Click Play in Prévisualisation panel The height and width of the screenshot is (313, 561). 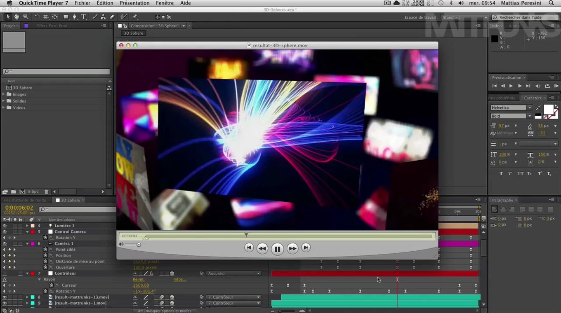click(511, 86)
